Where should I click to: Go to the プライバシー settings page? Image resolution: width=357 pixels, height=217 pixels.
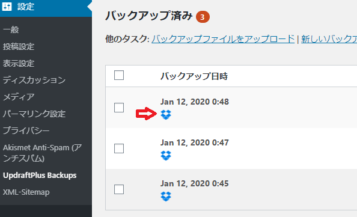point(26,130)
